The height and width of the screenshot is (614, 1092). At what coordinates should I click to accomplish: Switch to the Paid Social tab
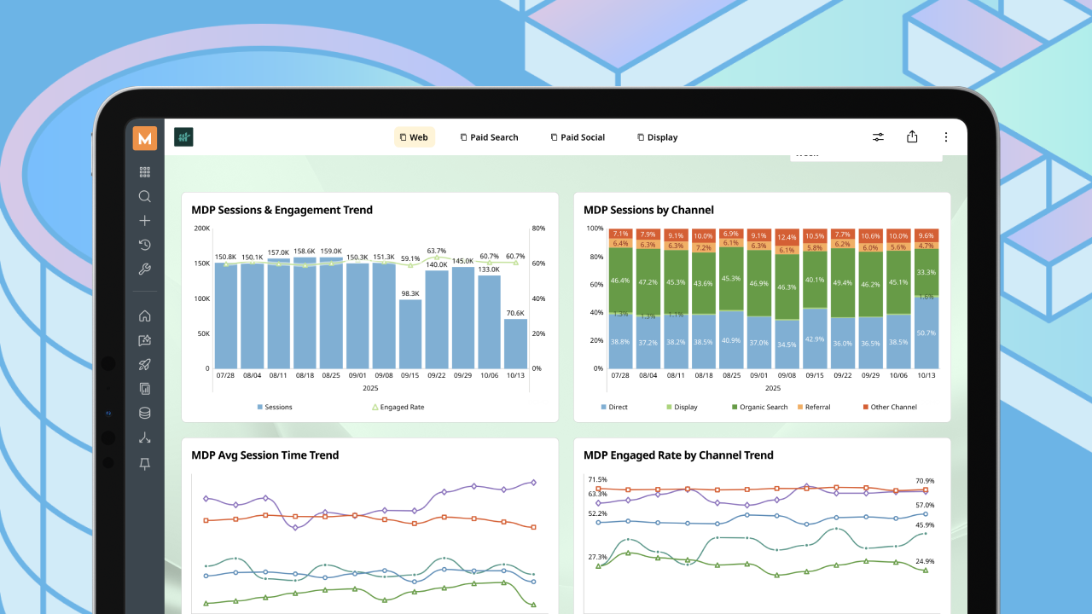[x=578, y=137]
